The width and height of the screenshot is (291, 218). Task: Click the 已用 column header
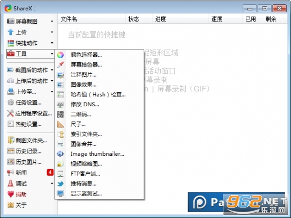coord(253,19)
